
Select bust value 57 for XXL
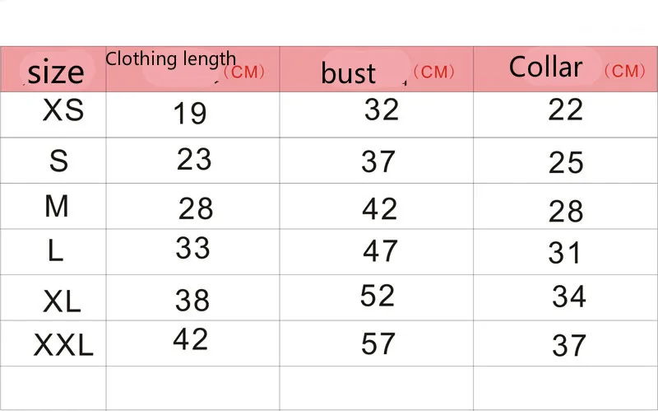coord(378,343)
